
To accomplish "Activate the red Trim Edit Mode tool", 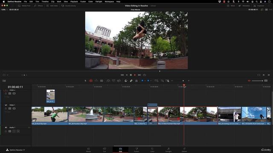I will point(91,81).
